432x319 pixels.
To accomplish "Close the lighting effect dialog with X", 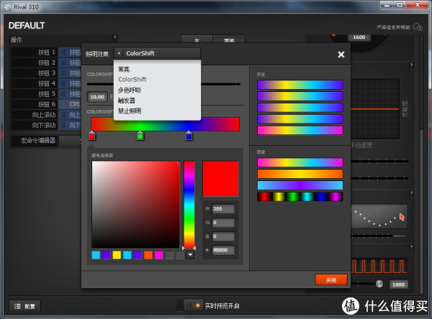I will click(x=341, y=55).
